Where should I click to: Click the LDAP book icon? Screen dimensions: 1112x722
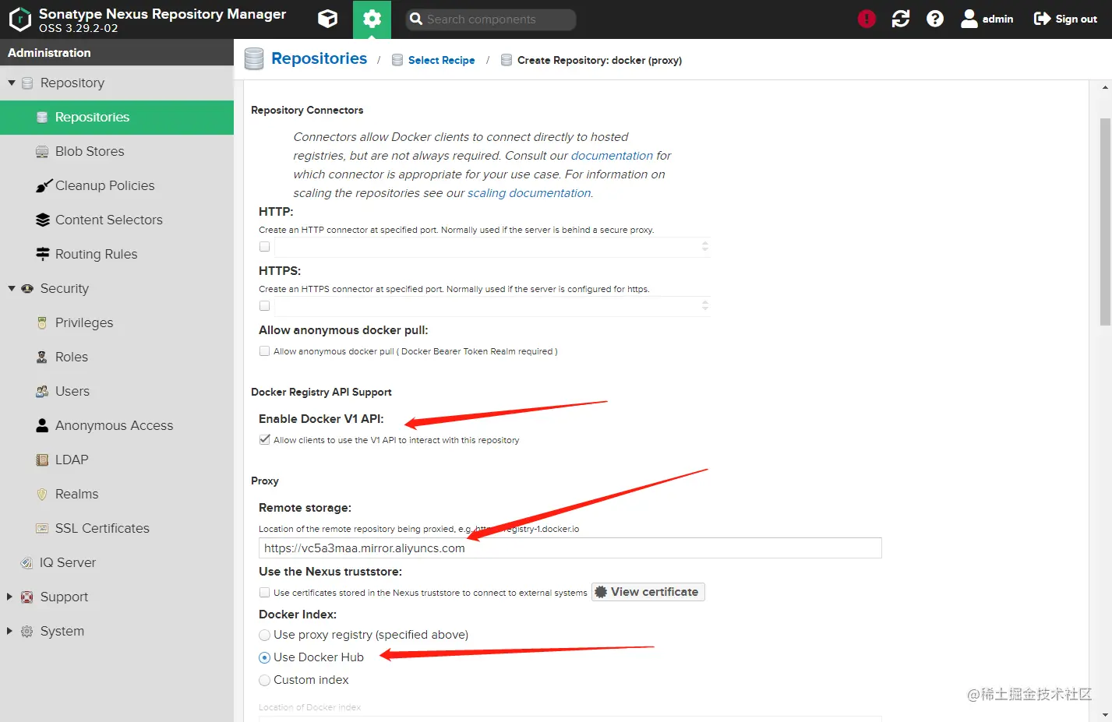pyautogui.click(x=42, y=460)
